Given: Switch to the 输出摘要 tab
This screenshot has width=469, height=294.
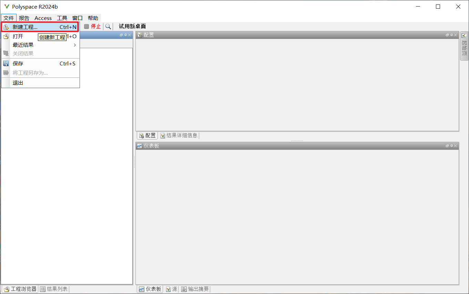Looking at the screenshot, I should (195, 289).
